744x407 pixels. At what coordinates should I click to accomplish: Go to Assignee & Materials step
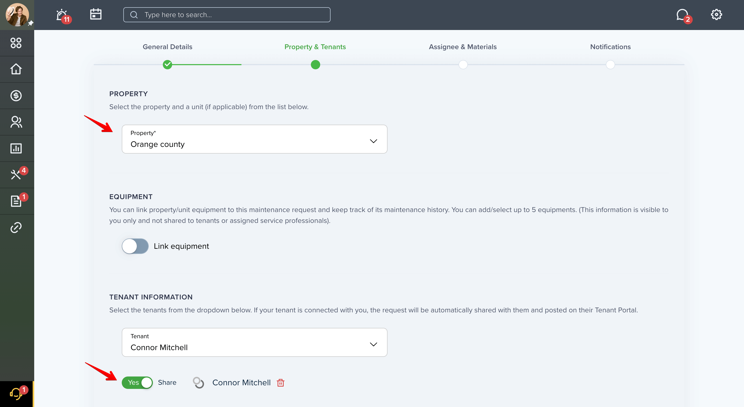tap(463, 47)
